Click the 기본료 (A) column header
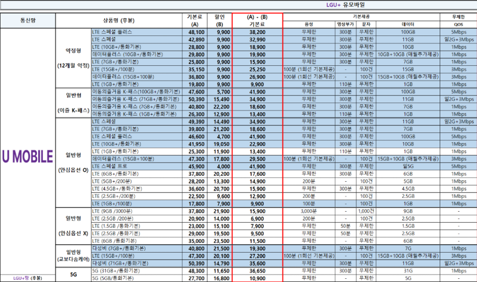Viewport: 477px width, 282px height. [195, 21]
